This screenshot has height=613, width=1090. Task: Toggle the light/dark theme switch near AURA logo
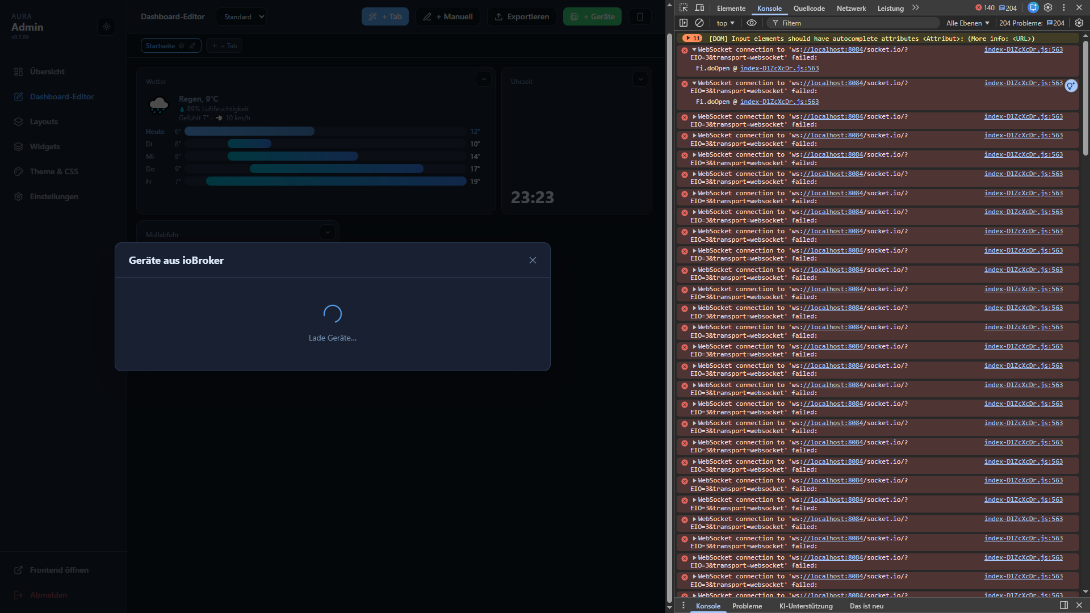tap(106, 27)
